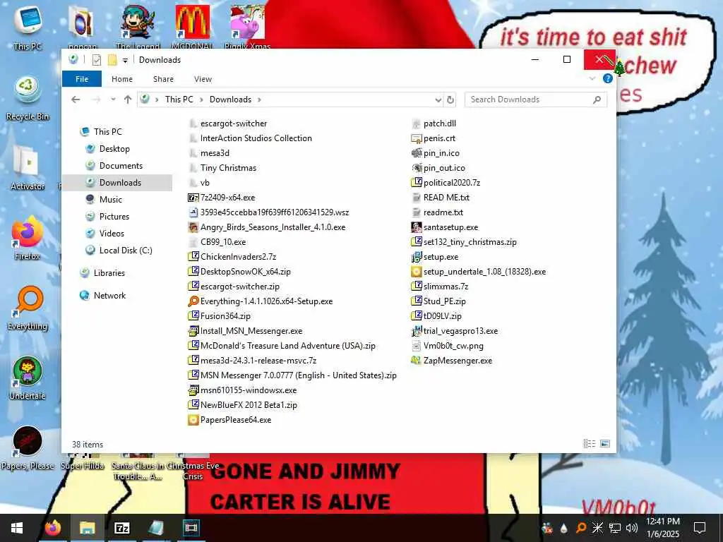Select Documents in the navigation pane
Image resolution: width=723 pixels, height=542 pixels.
(121, 166)
